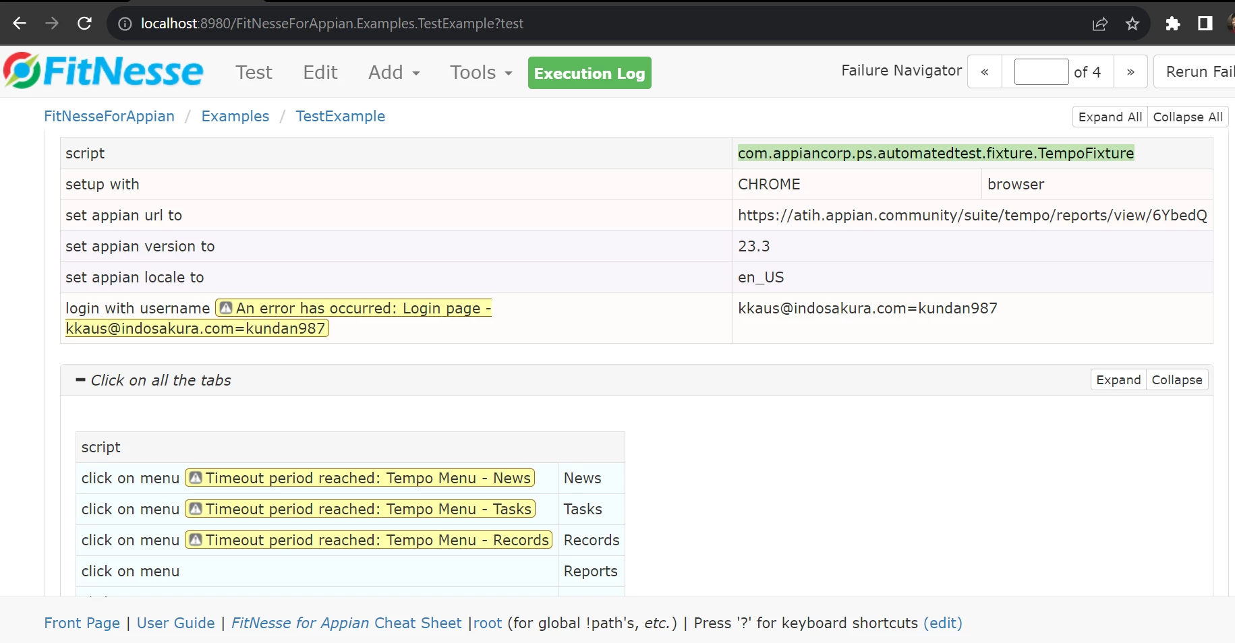The width and height of the screenshot is (1235, 643).
Task: Click the '23.3' version cell
Action: pyautogui.click(x=973, y=246)
